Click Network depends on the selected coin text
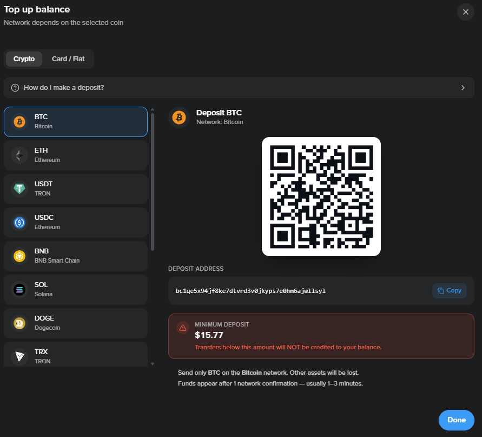Viewport: 482px width, 437px height. click(x=64, y=22)
